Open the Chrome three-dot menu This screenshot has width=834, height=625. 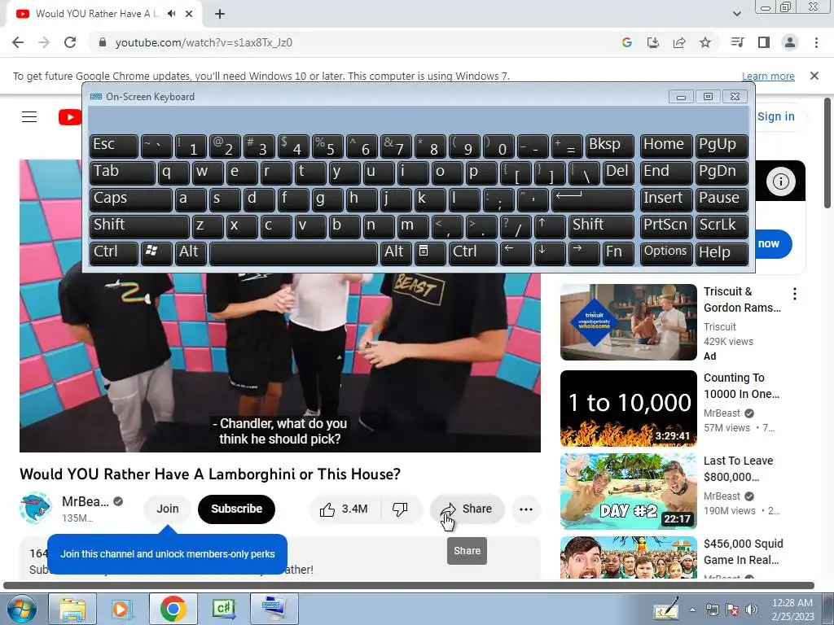[816, 42]
